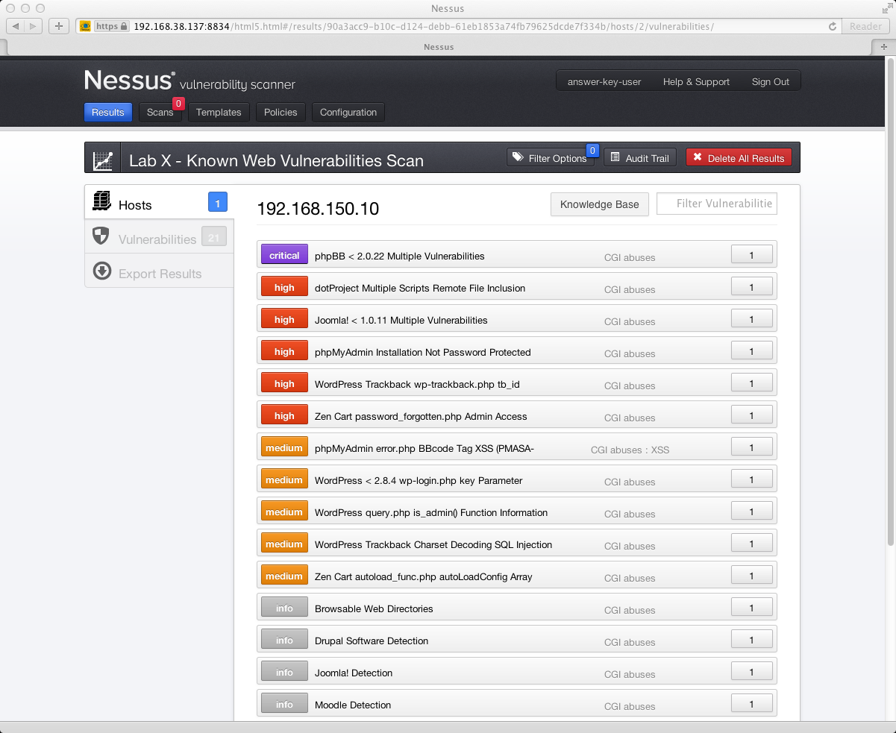Open dotProject Multiple Scripts Remote File Inclusion
This screenshot has height=733, width=896.
click(x=516, y=286)
